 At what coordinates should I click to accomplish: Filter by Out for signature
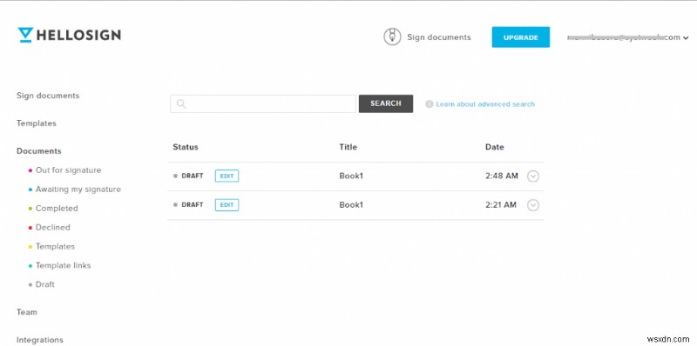(69, 170)
